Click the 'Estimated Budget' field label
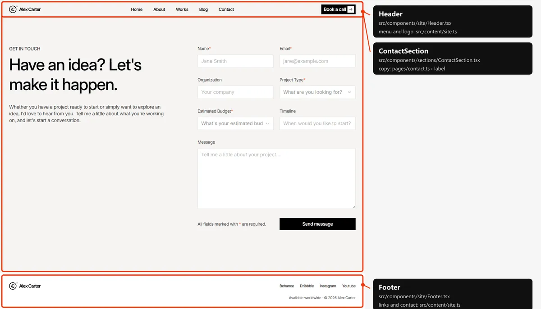This screenshot has height=309, width=541. tap(214, 111)
